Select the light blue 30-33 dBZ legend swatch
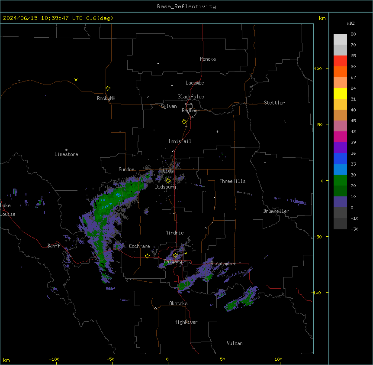The image size is (373, 365). pos(340,169)
